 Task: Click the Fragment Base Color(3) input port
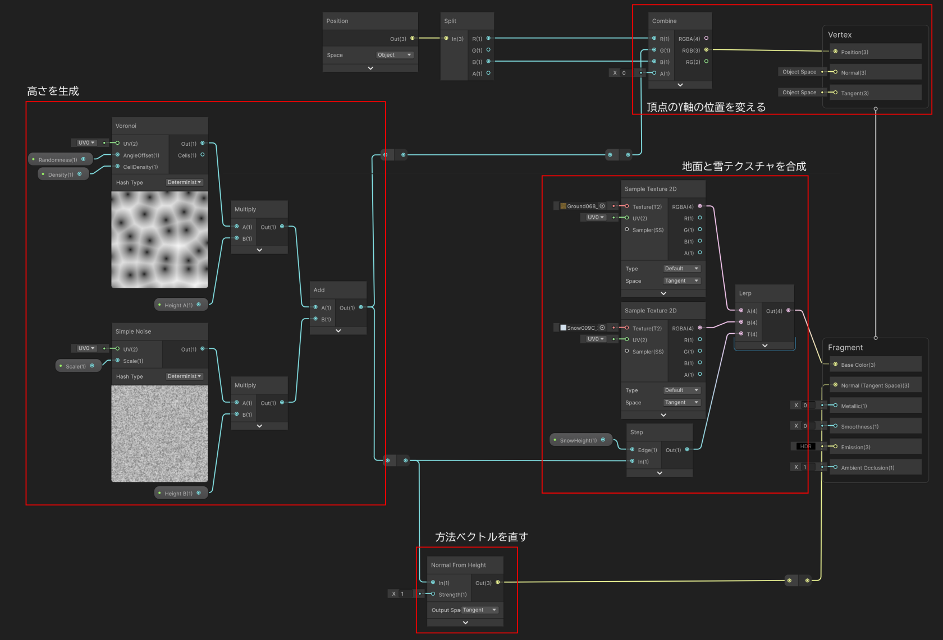835,365
